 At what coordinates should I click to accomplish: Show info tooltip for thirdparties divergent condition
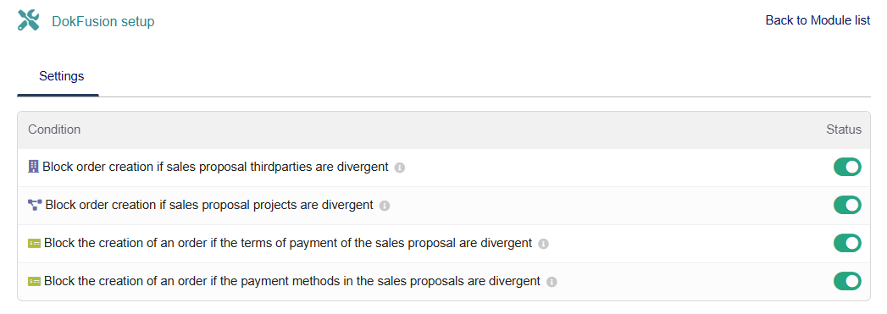(399, 168)
